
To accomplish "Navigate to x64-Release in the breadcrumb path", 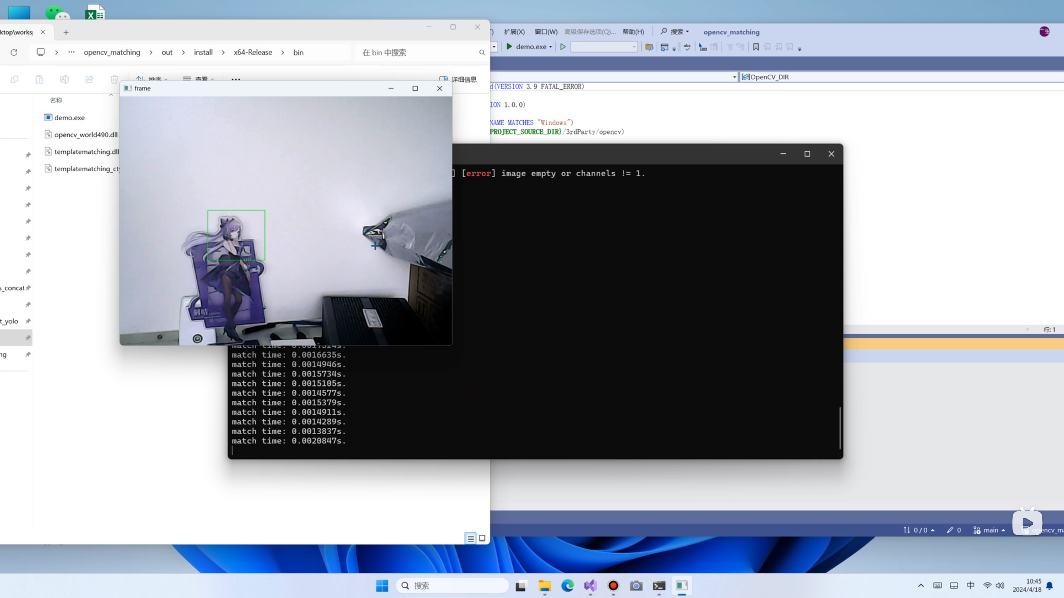I will pyautogui.click(x=253, y=52).
